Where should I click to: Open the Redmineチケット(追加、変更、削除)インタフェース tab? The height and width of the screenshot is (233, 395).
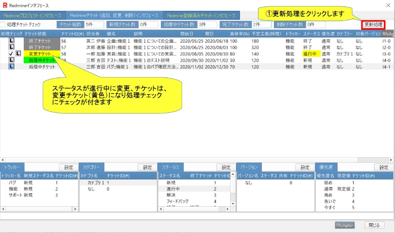pyautogui.click(x=114, y=15)
